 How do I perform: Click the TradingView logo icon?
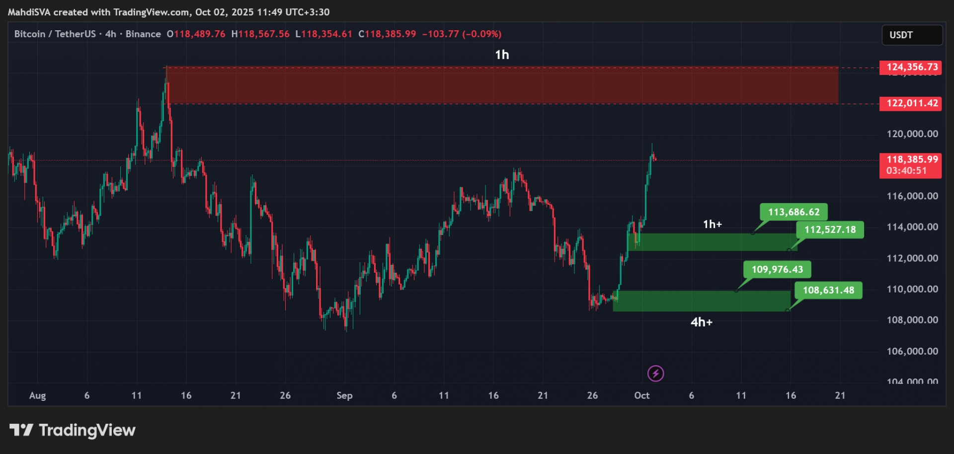21,430
